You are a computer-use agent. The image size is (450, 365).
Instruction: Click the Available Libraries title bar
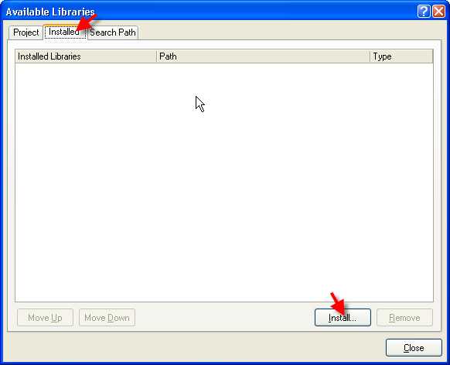coord(210,12)
